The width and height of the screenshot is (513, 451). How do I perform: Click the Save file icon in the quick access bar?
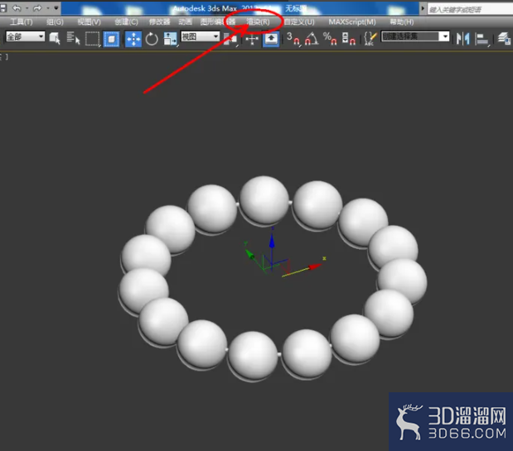click(x=3, y=7)
